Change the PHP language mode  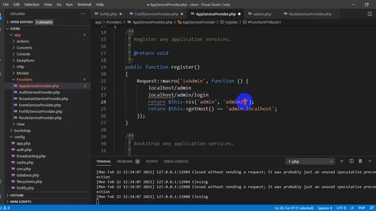tap(361, 208)
